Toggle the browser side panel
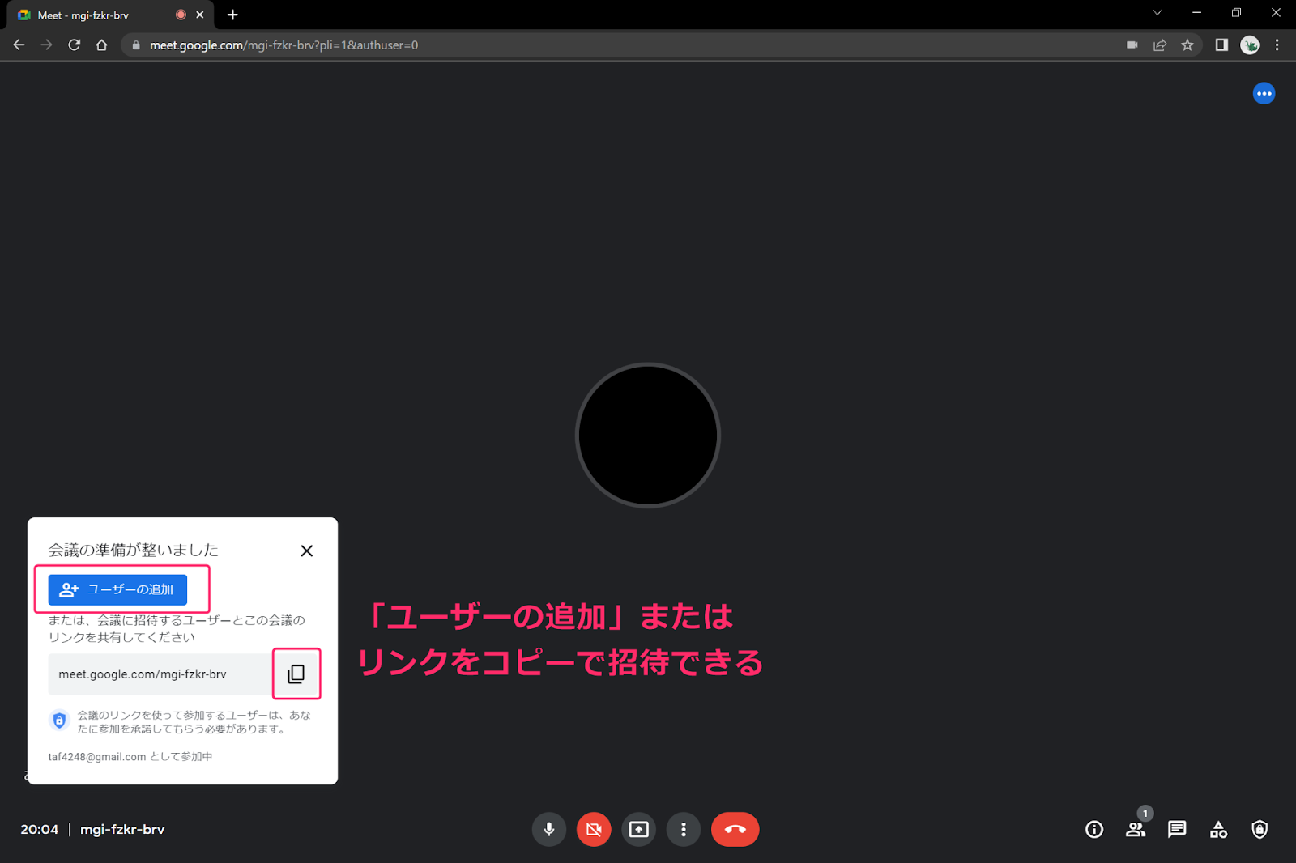Viewport: 1296px width, 863px height. [x=1221, y=45]
